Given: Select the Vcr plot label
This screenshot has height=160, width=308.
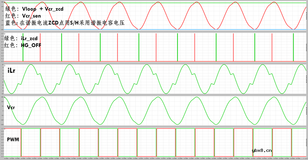Looking at the screenshot, I should click(x=11, y=107).
